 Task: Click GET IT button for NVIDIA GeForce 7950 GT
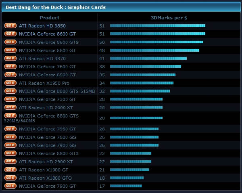pos(10,129)
